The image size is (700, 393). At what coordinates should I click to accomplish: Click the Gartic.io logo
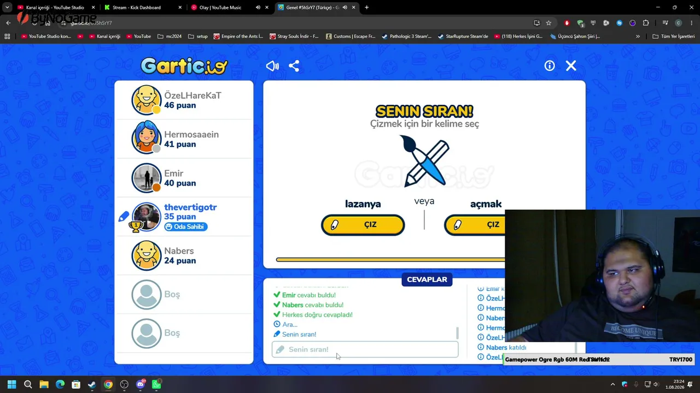pos(184,66)
